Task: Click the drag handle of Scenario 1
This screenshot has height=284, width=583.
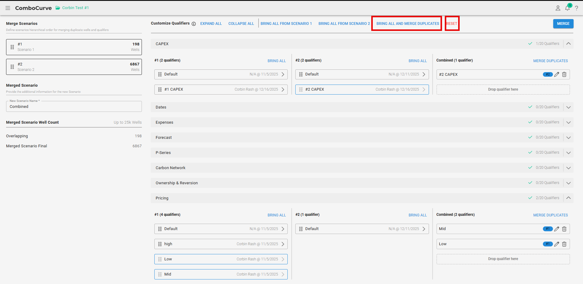Action: pyautogui.click(x=12, y=47)
